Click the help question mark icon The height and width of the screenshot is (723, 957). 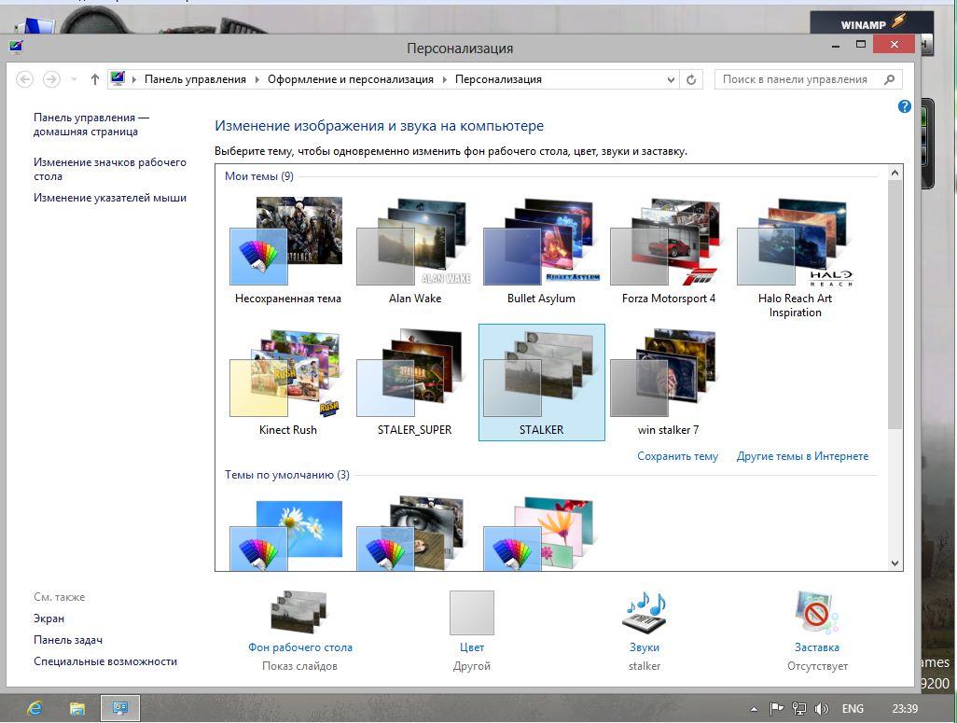click(905, 107)
